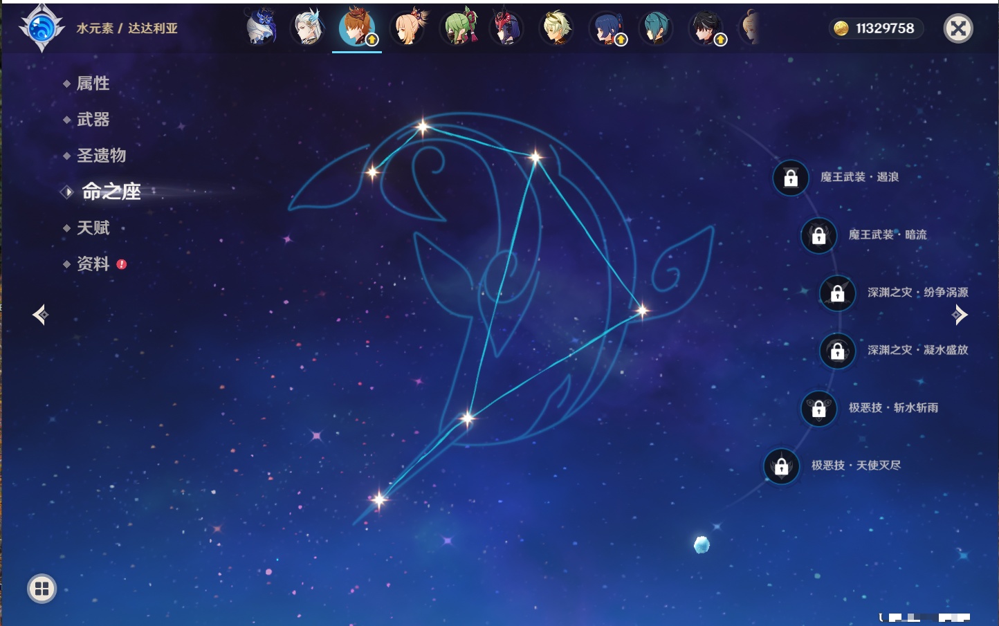The image size is (999, 626).
Task: Open the grid menu button
Action: [42, 589]
